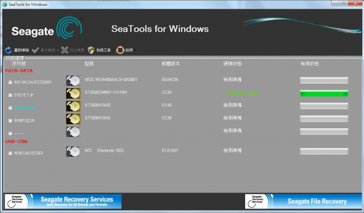Click the SeaTools for Windows header title
Viewport: 364px width, 213px height.
click(160, 29)
